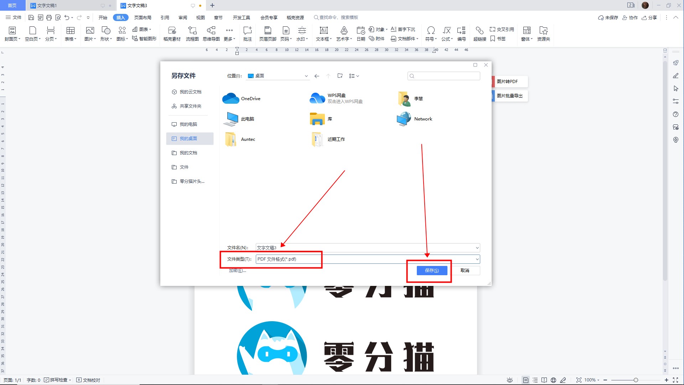Open 页眉页脚 header and footer tool
Screen dimensions: 684x385
268,34
